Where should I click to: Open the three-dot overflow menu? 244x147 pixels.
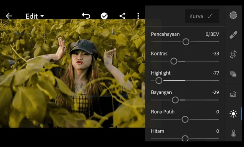(138, 16)
